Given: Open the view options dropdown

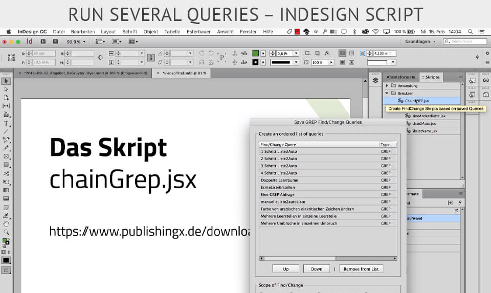Looking at the screenshot, I should point(100,41).
